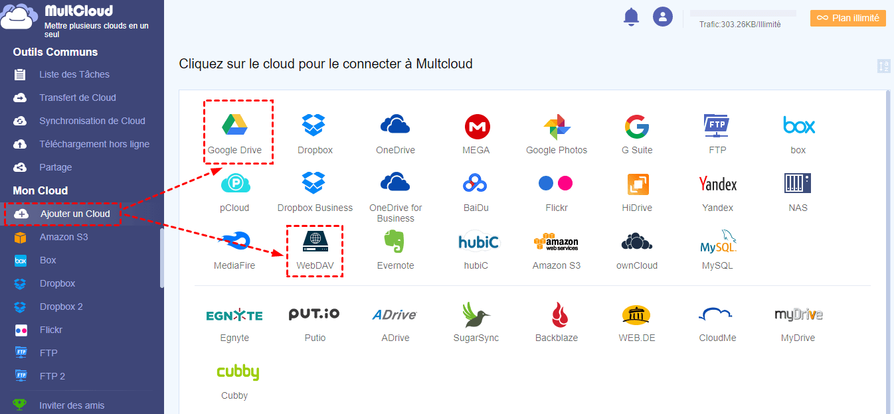This screenshot has height=414, width=894.
Task: Add MyDrive cloud service
Action: tap(798, 314)
